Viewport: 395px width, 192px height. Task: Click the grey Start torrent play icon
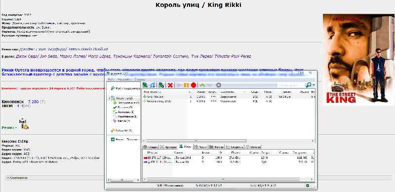click(x=179, y=85)
